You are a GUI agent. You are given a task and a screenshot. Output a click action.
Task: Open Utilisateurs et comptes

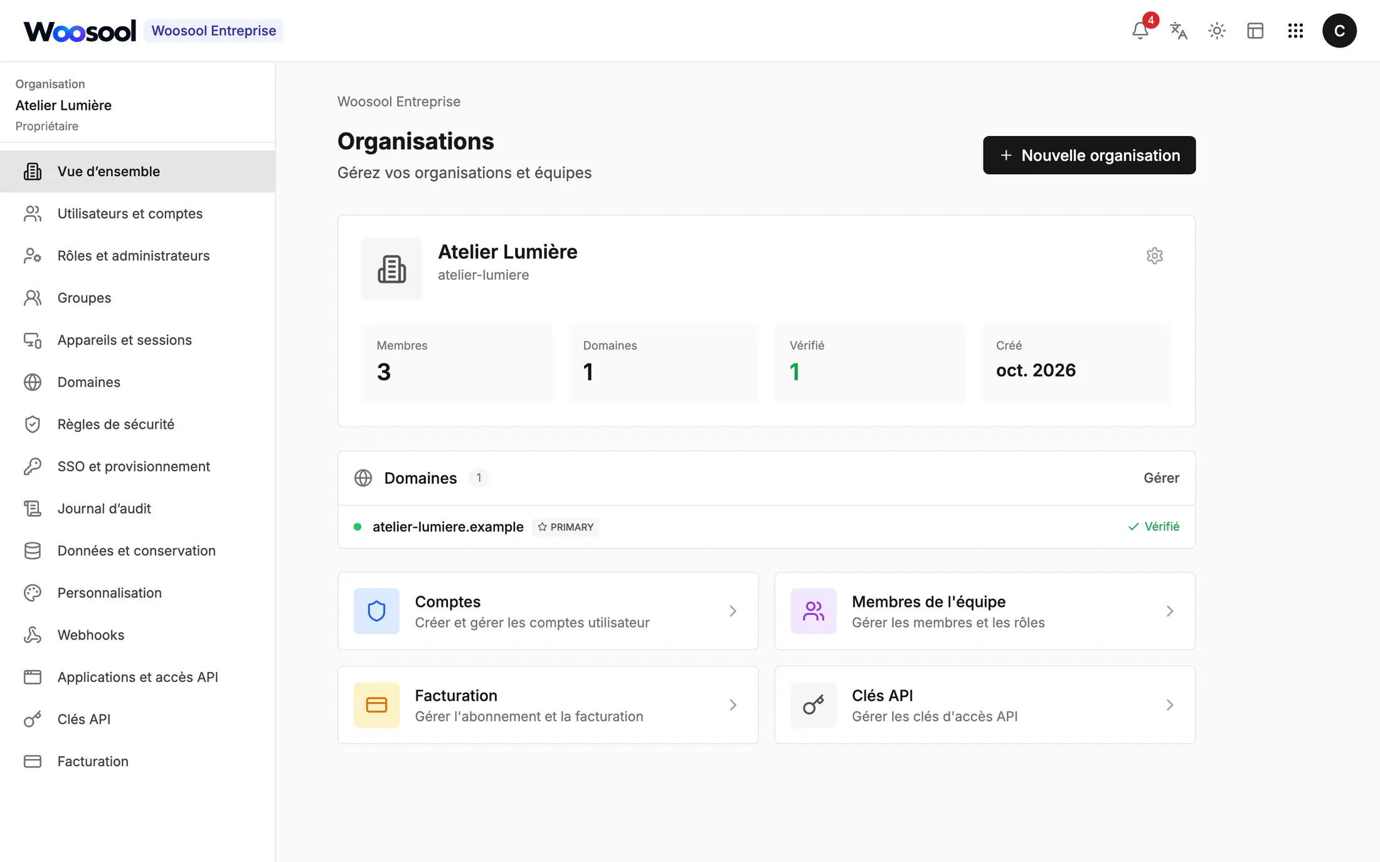point(137,213)
